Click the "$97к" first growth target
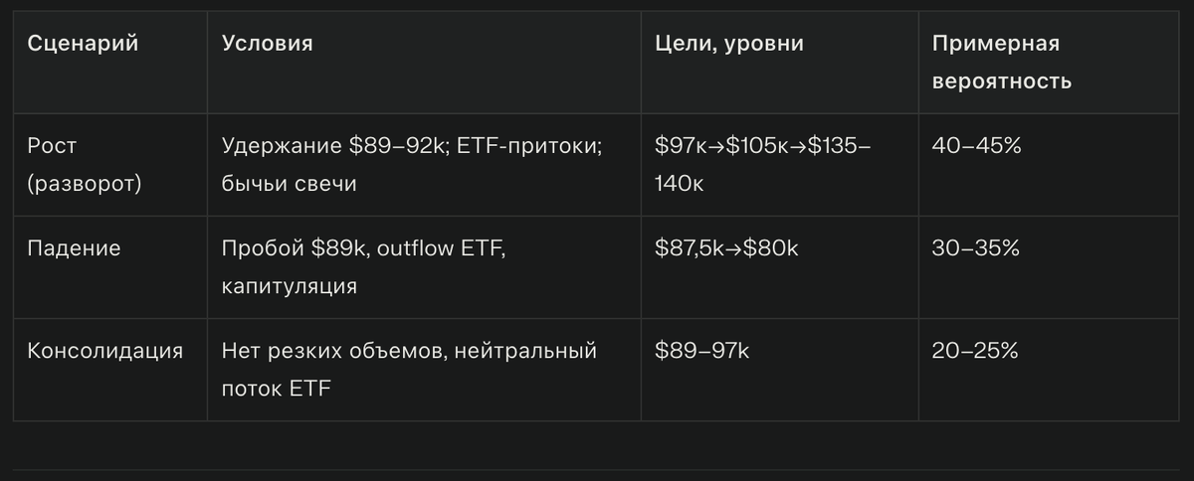Image resolution: width=1194 pixels, height=481 pixels. pos(682,146)
